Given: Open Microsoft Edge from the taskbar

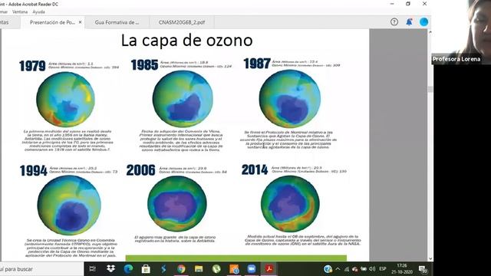Looking at the screenshot, I should 128,269.
